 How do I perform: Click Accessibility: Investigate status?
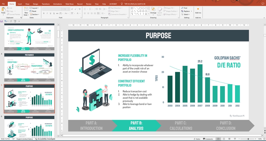coord(45,139)
